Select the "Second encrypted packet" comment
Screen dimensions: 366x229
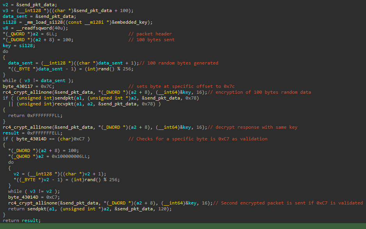click(x=288, y=203)
